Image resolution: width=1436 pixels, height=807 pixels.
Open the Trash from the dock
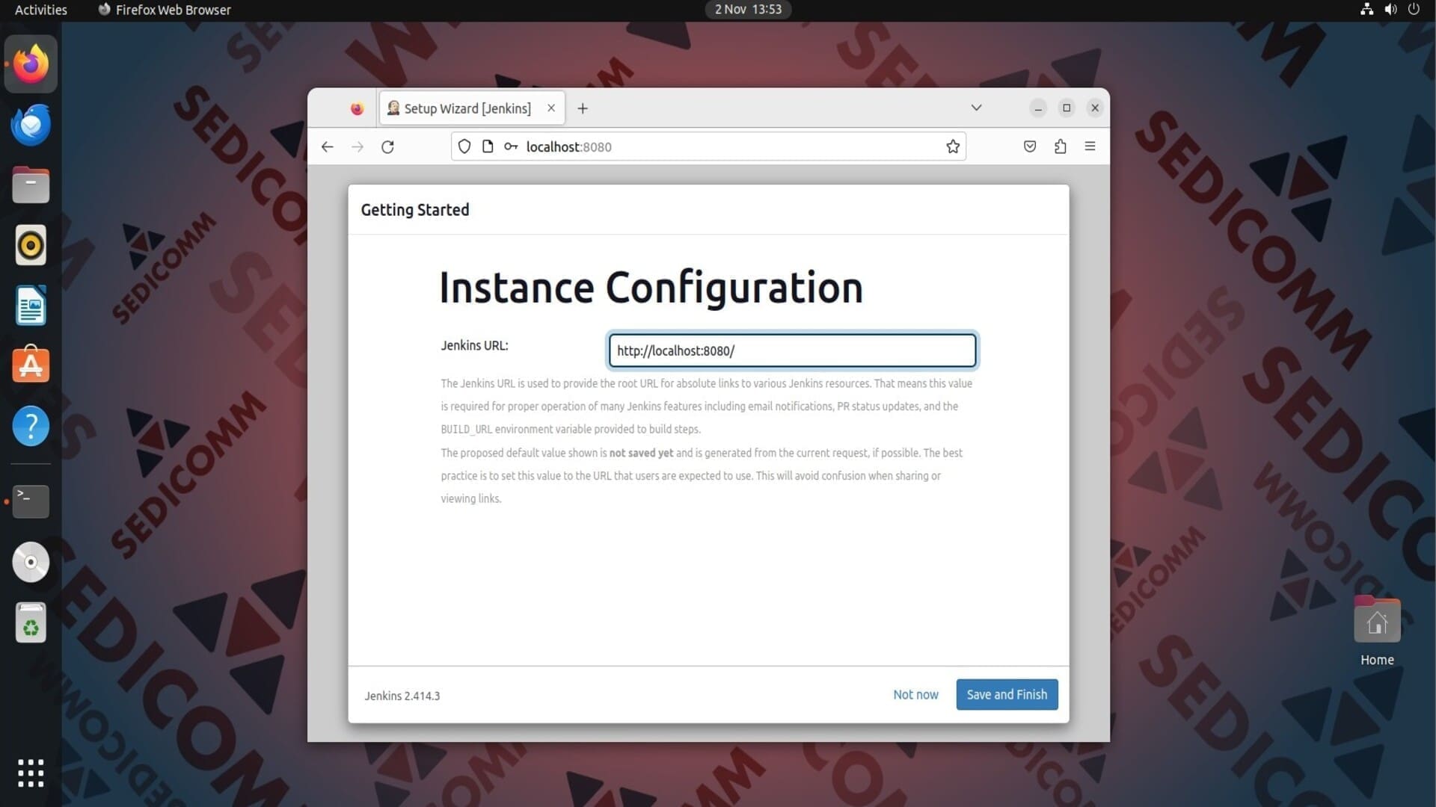click(x=31, y=622)
